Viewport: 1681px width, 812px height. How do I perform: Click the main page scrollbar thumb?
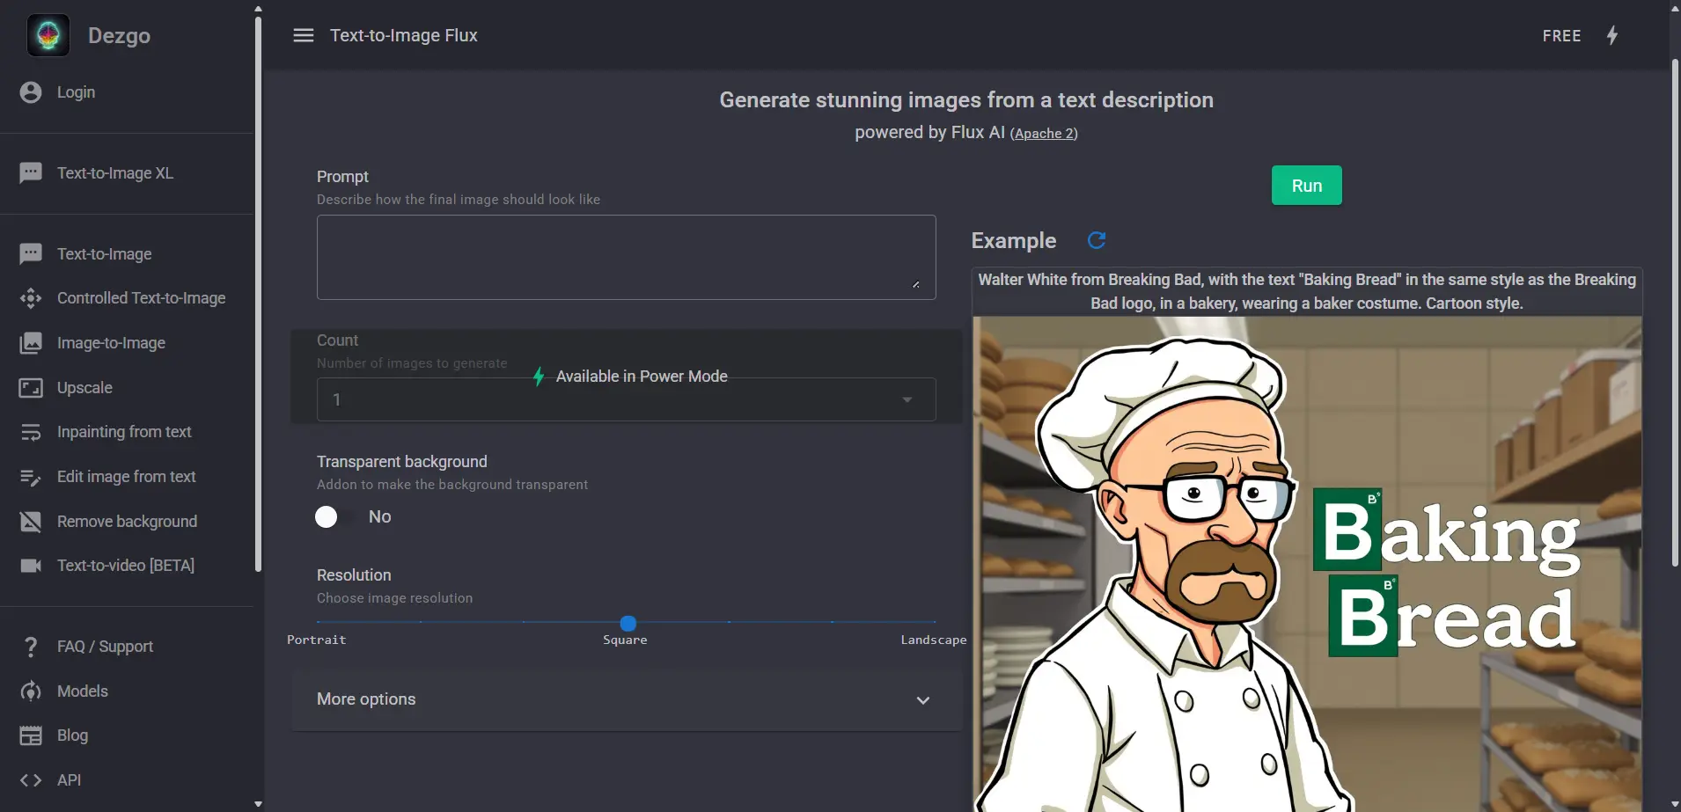point(1675,312)
